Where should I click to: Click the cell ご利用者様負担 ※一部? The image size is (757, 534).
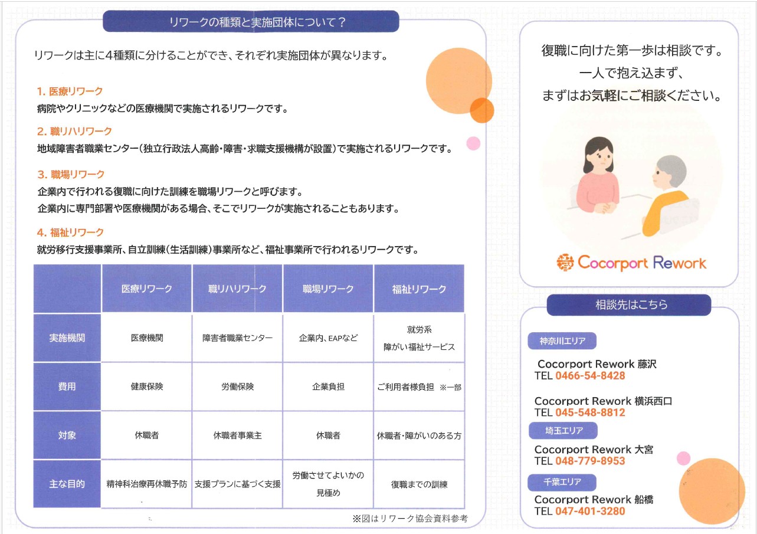419,387
